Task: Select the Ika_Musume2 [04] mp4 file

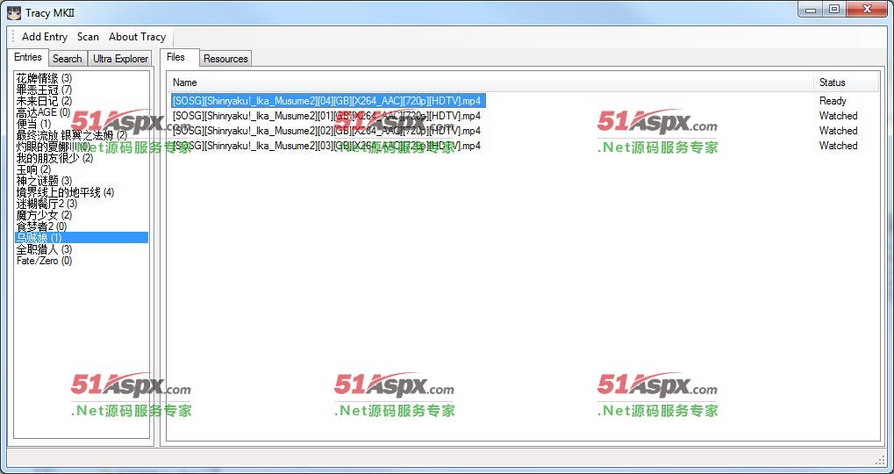Action: tap(328, 101)
